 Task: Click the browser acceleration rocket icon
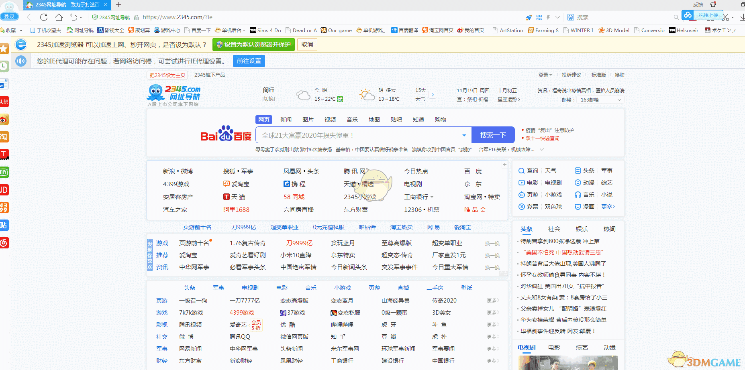[529, 17]
